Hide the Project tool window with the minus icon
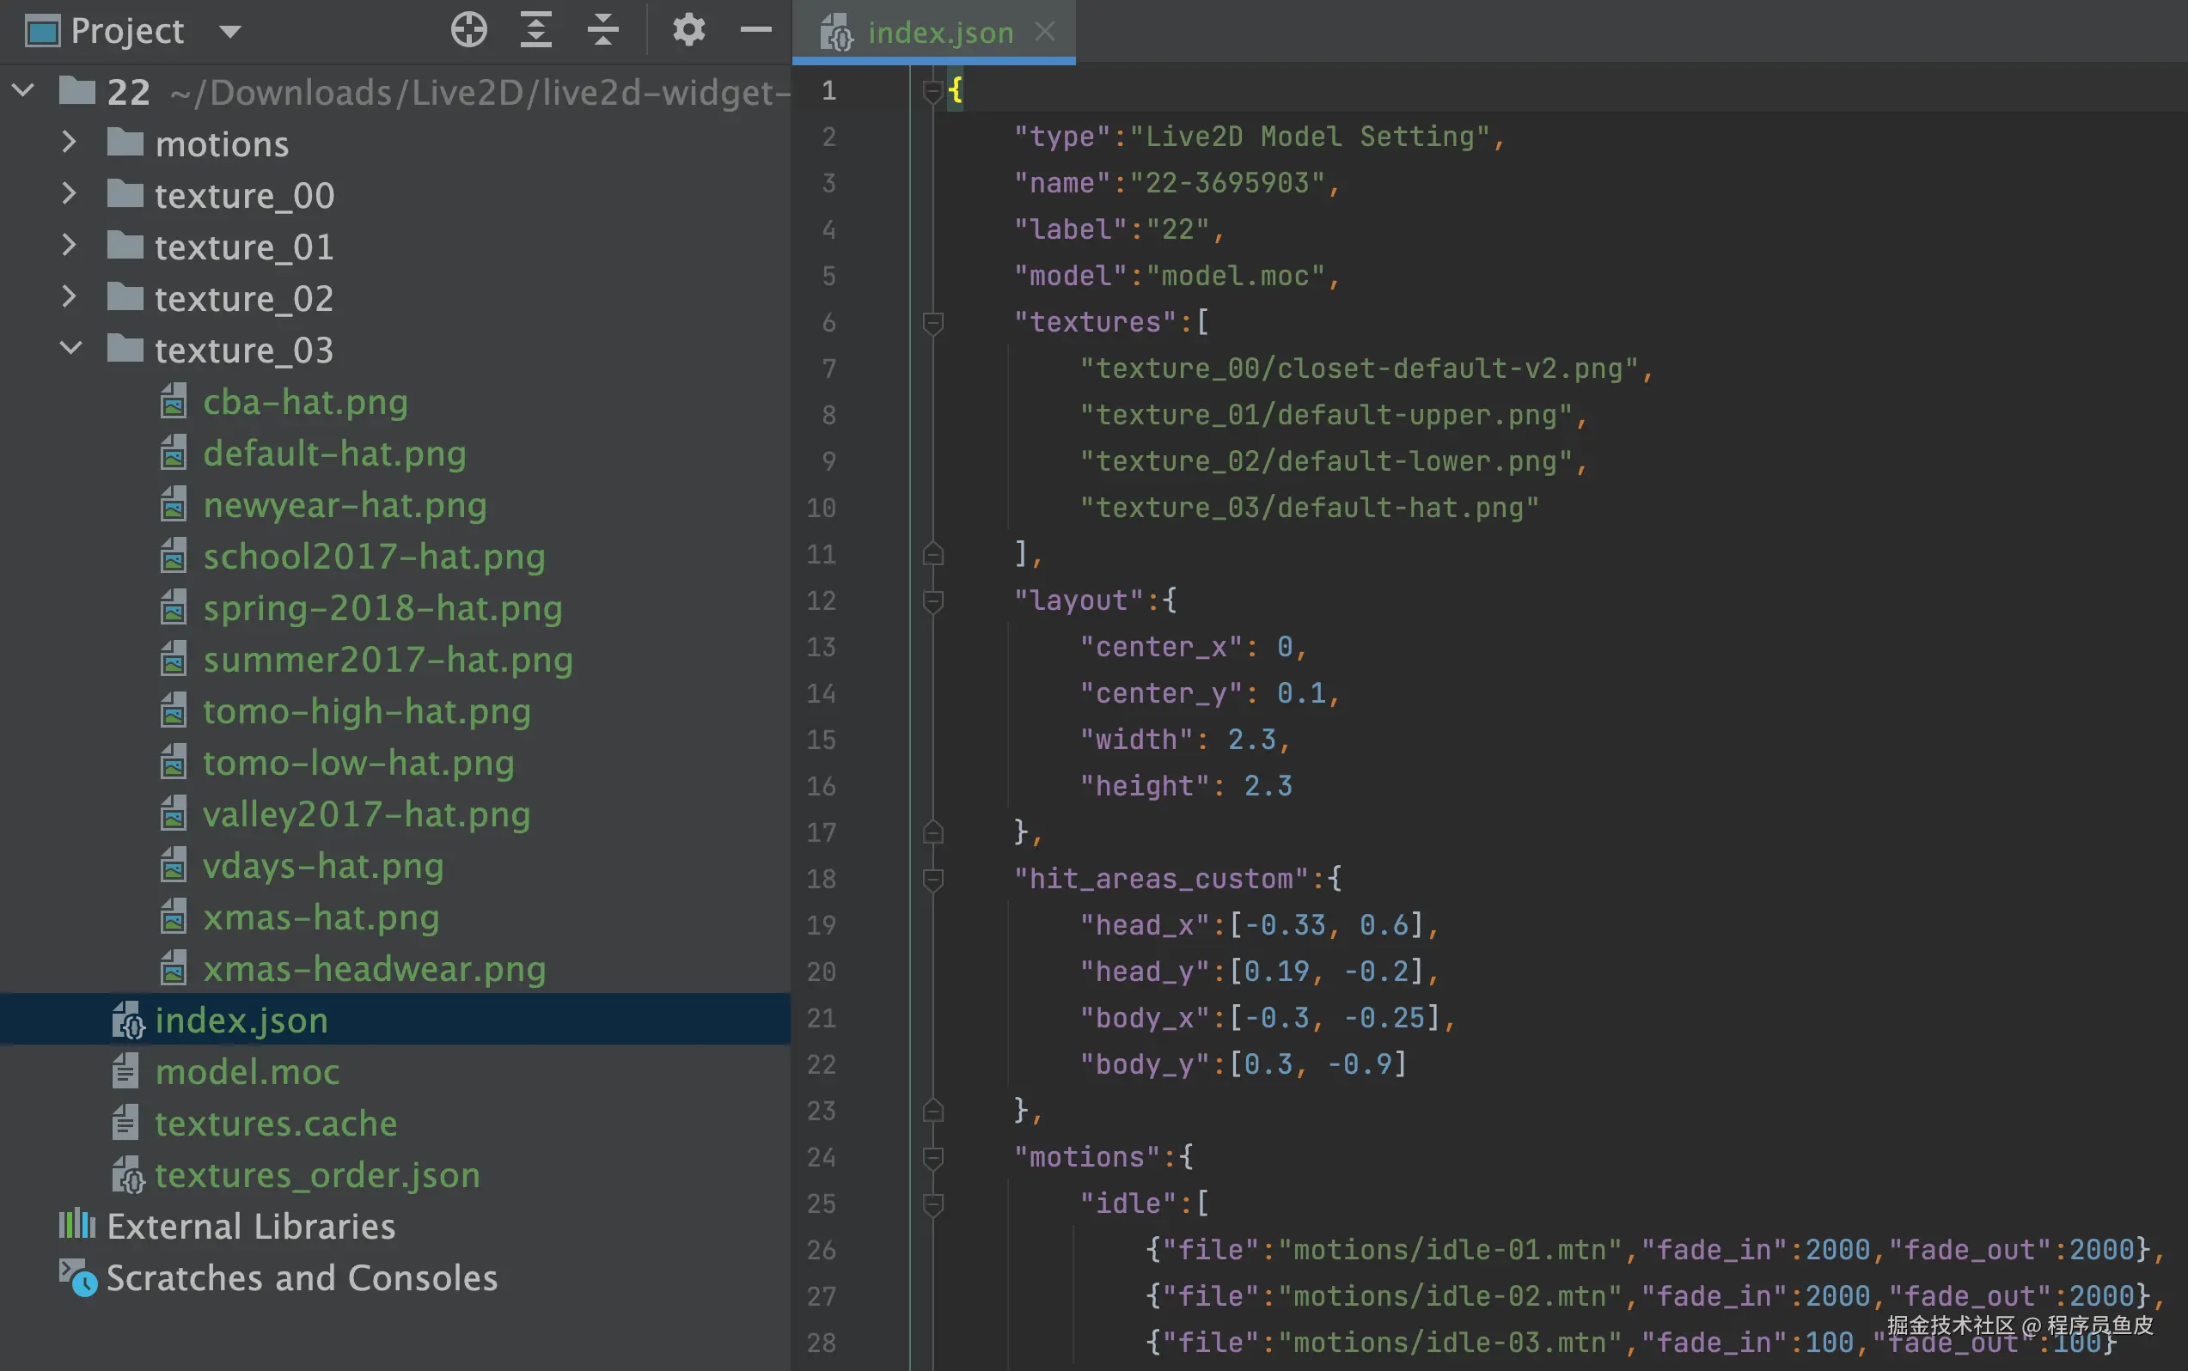The width and height of the screenshot is (2188, 1371). tap(755, 30)
